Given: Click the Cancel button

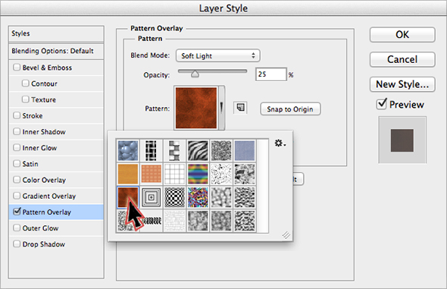Looking at the screenshot, I should (x=402, y=59).
